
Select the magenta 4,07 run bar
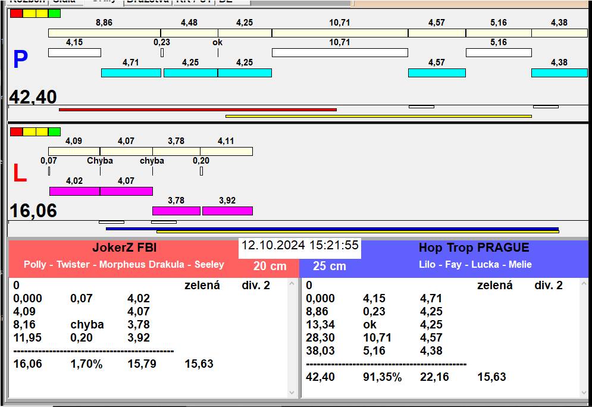pyautogui.click(x=126, y=191)
